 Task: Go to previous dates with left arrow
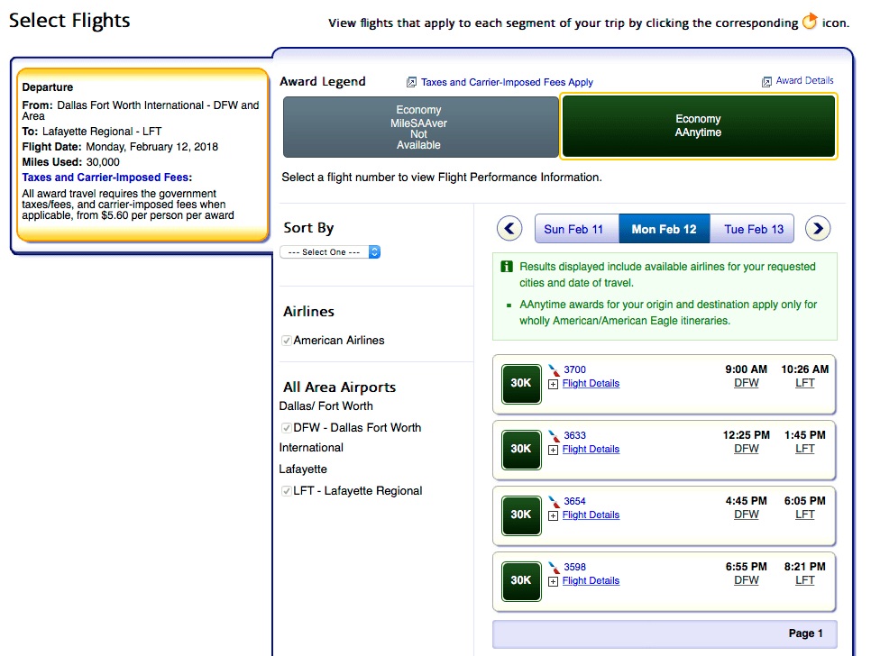pyautogui.click(x=509, y=228)
